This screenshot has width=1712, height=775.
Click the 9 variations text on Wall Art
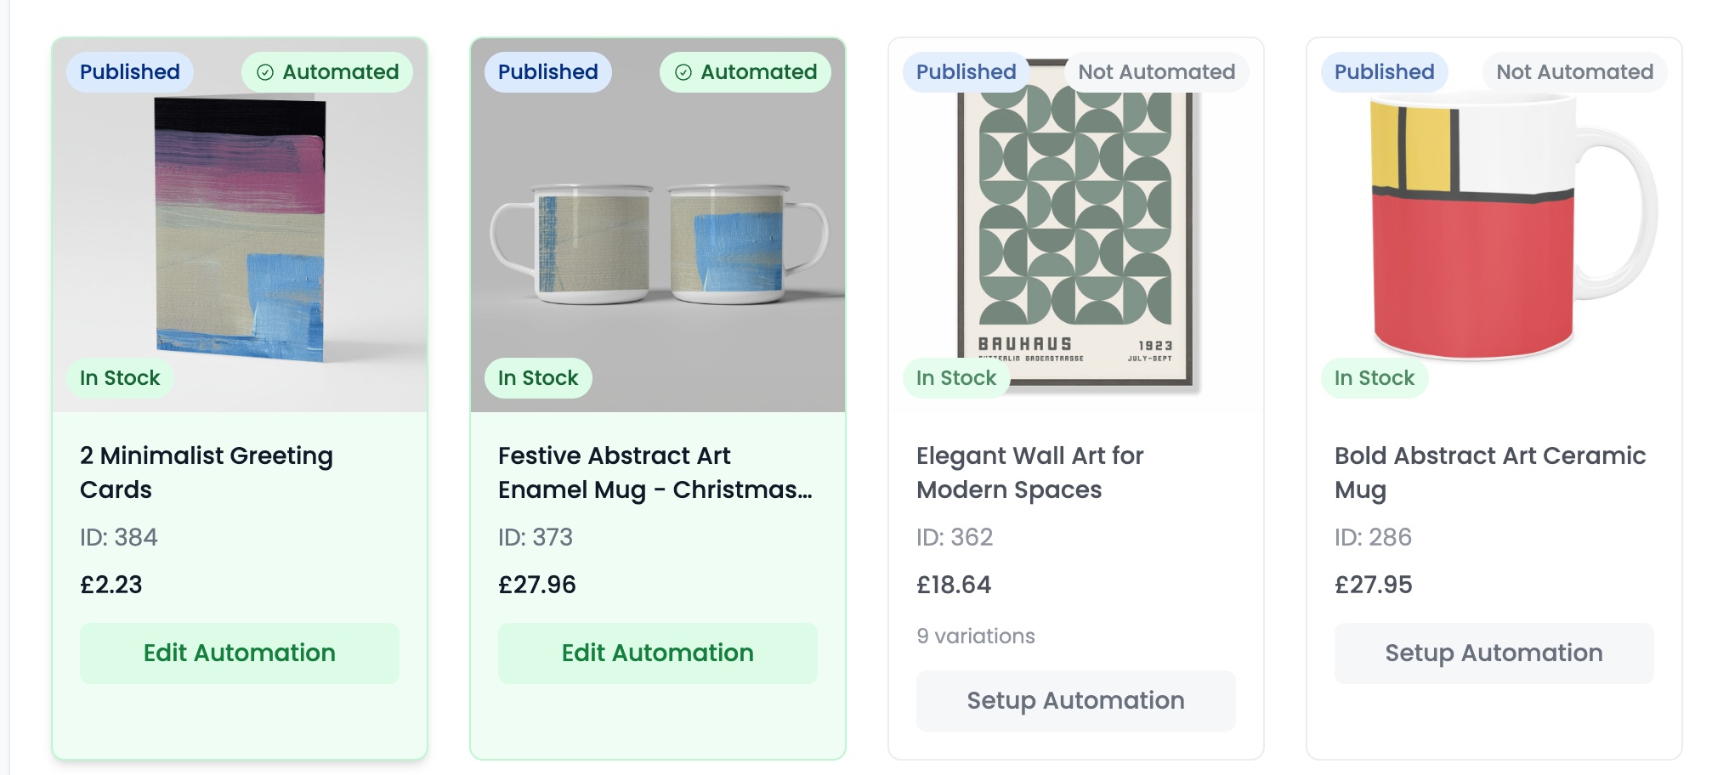pos(976,636)
